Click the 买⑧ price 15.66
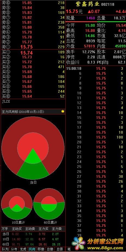Image resolution: width=126 pixels, height=252 pixels. pos(27,86)
